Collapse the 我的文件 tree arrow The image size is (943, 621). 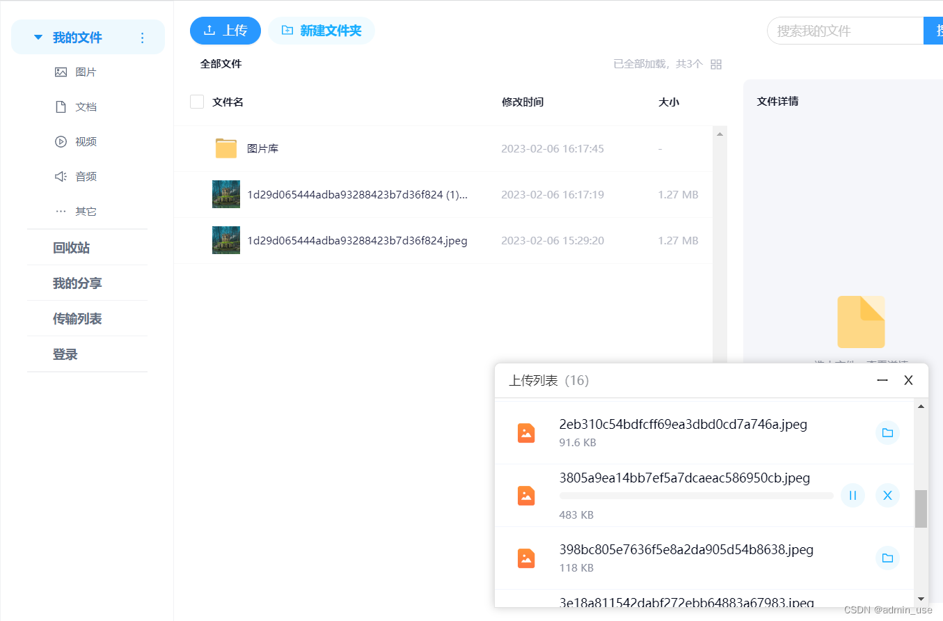pyautogui.click(x=38, y=37)
